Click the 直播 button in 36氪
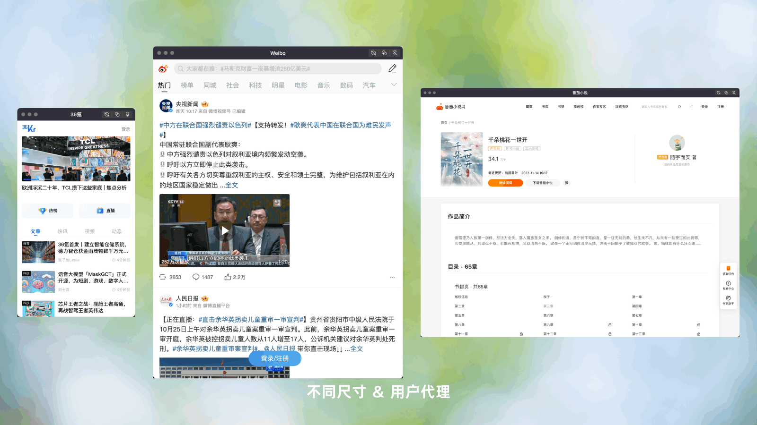The image size is (757, 425). [105, 211]
